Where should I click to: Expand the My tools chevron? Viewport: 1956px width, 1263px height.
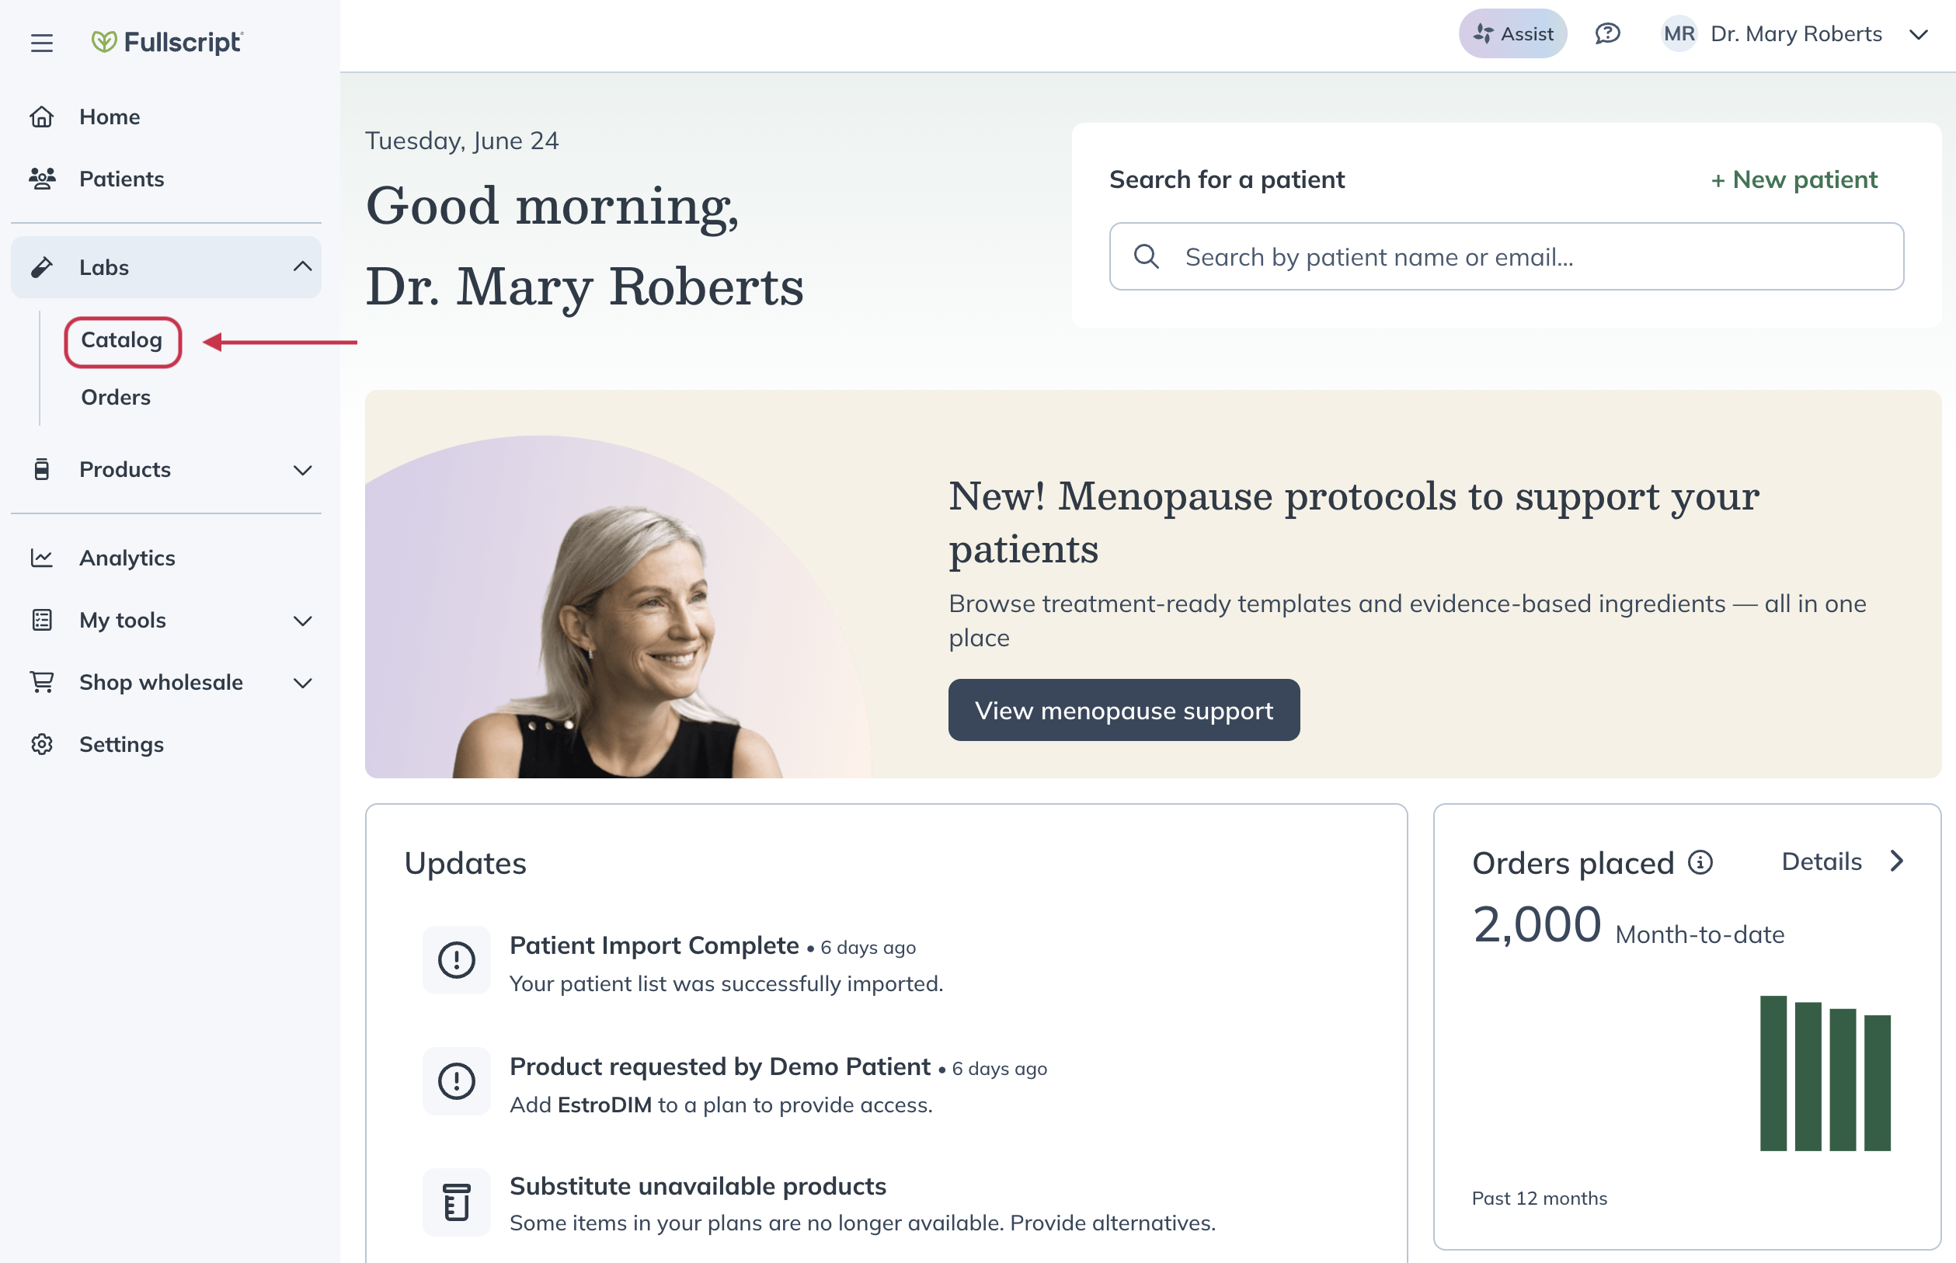click(x=303, y=621)
